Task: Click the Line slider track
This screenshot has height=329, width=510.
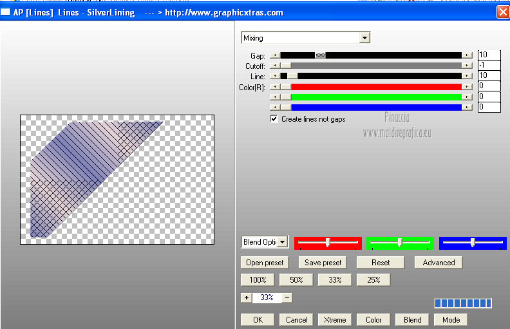Action: (x=371, y=76)
